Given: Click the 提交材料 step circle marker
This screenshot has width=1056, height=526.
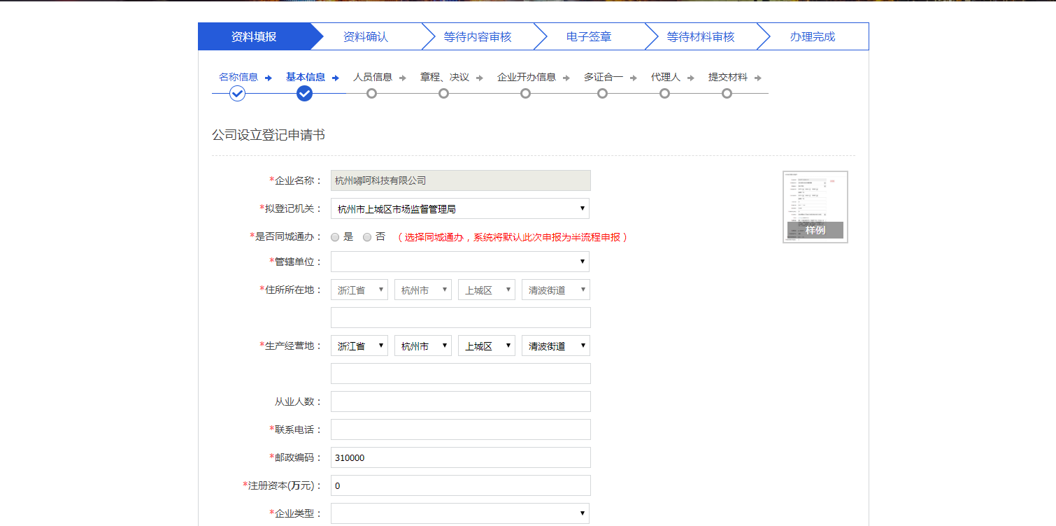Looking at the screenshot, I should (727, 94).
